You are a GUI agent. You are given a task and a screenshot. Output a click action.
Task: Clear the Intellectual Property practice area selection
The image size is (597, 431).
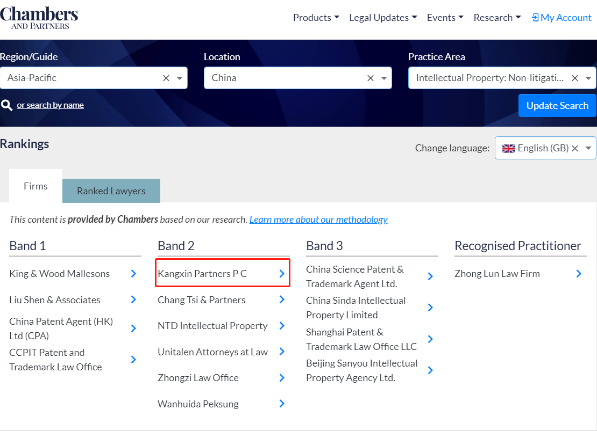575,78
